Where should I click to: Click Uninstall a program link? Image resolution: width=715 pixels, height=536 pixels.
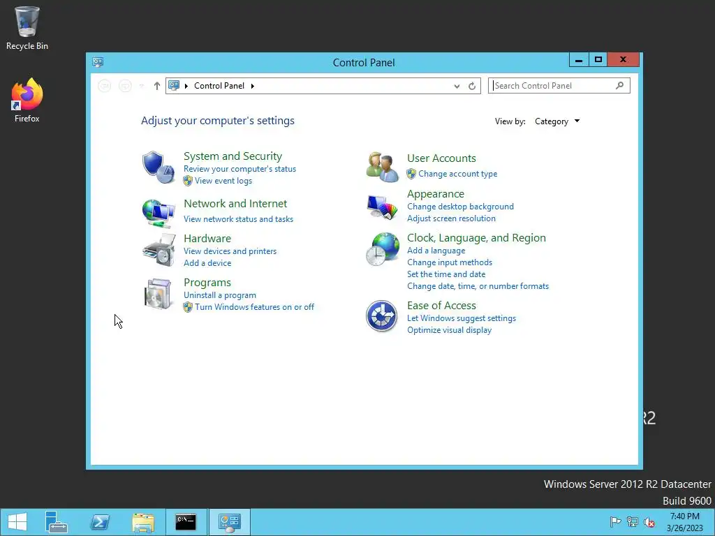(x=220, y=295)
